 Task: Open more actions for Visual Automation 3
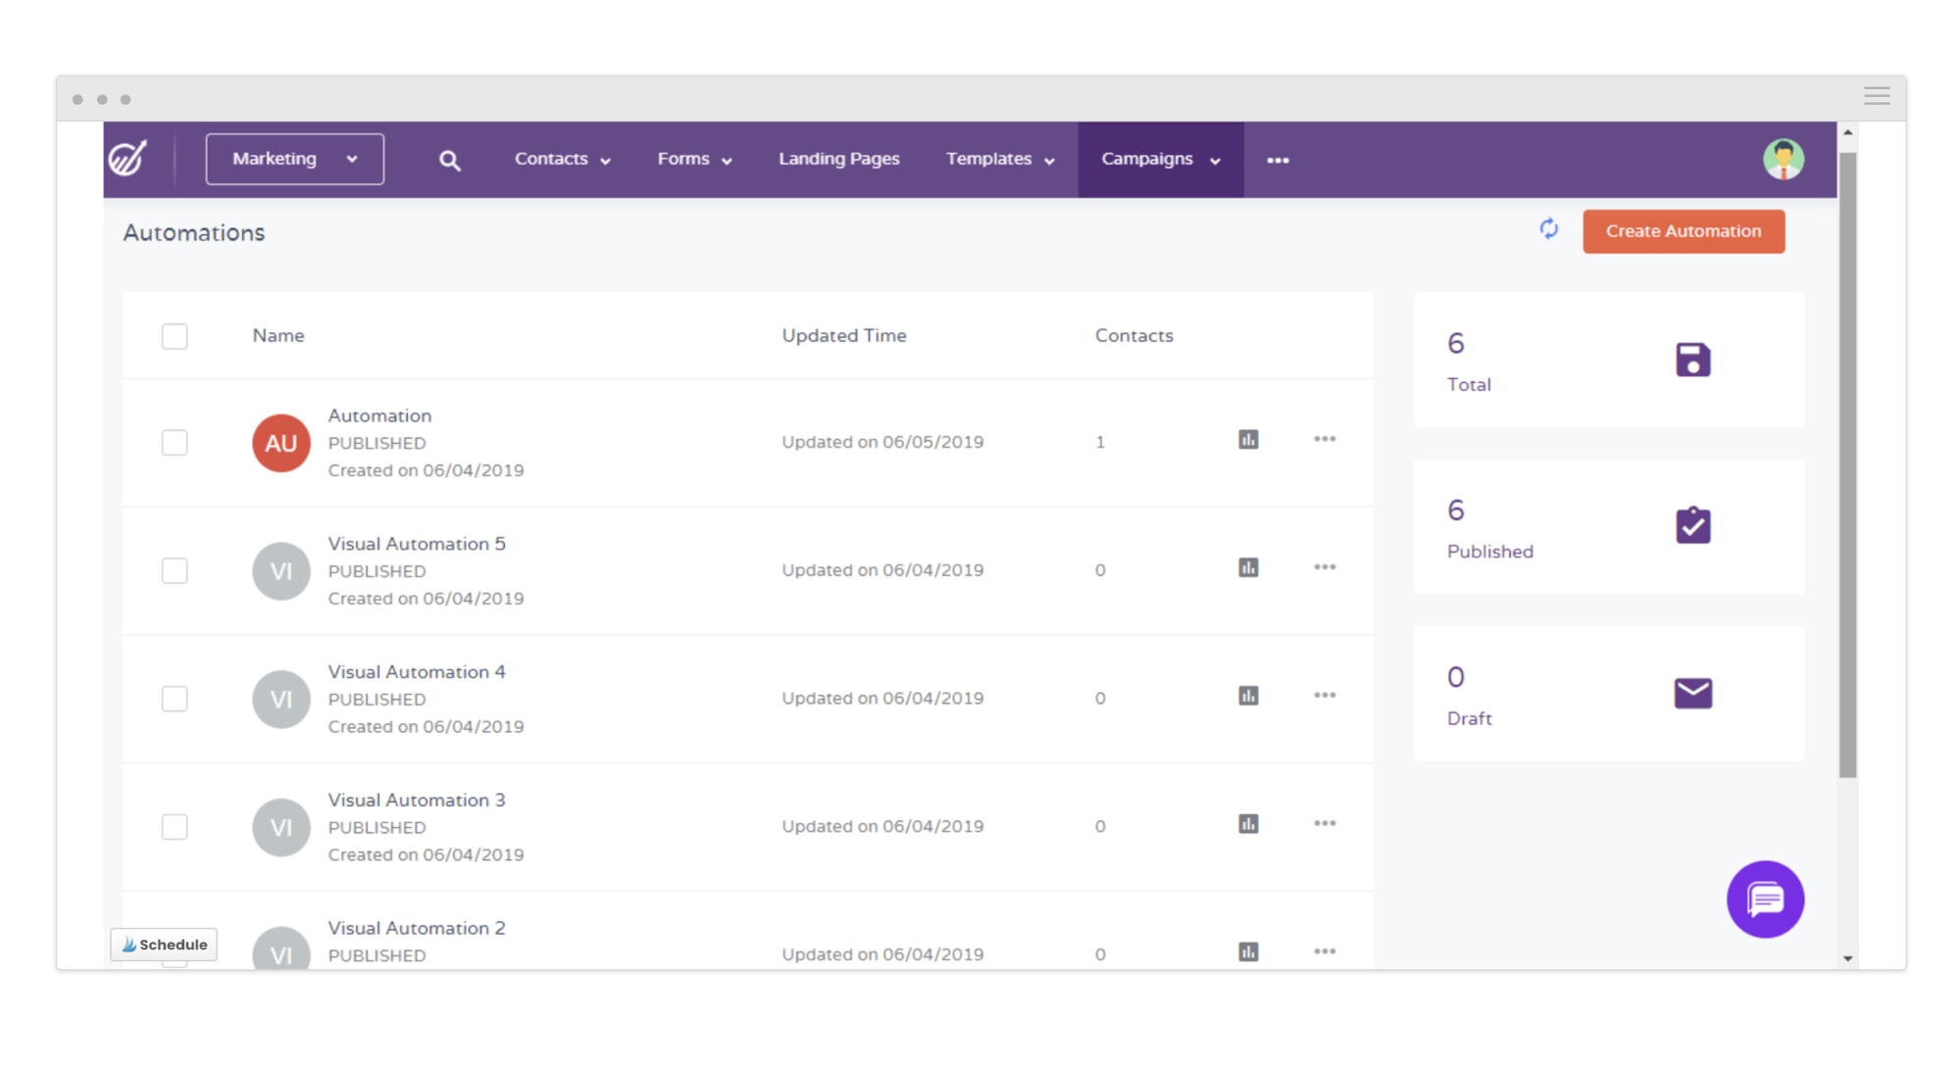1325,824
